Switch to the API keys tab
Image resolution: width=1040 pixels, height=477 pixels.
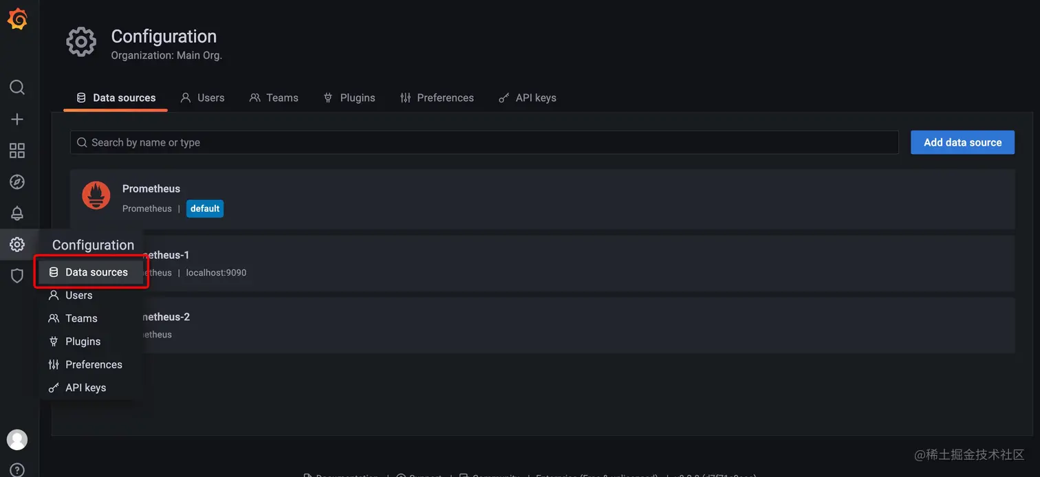coord(528,98)
